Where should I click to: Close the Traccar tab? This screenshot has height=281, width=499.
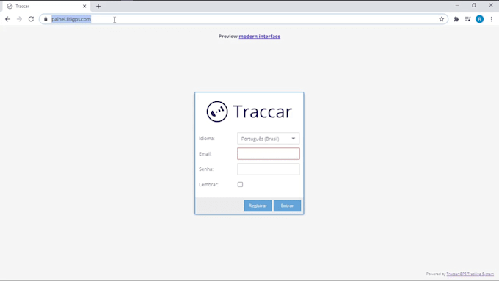[84, 6]
